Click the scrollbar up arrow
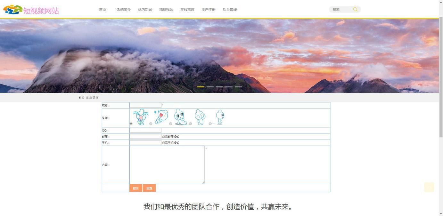This screenshot has width=443, height=216. (441, 2)
